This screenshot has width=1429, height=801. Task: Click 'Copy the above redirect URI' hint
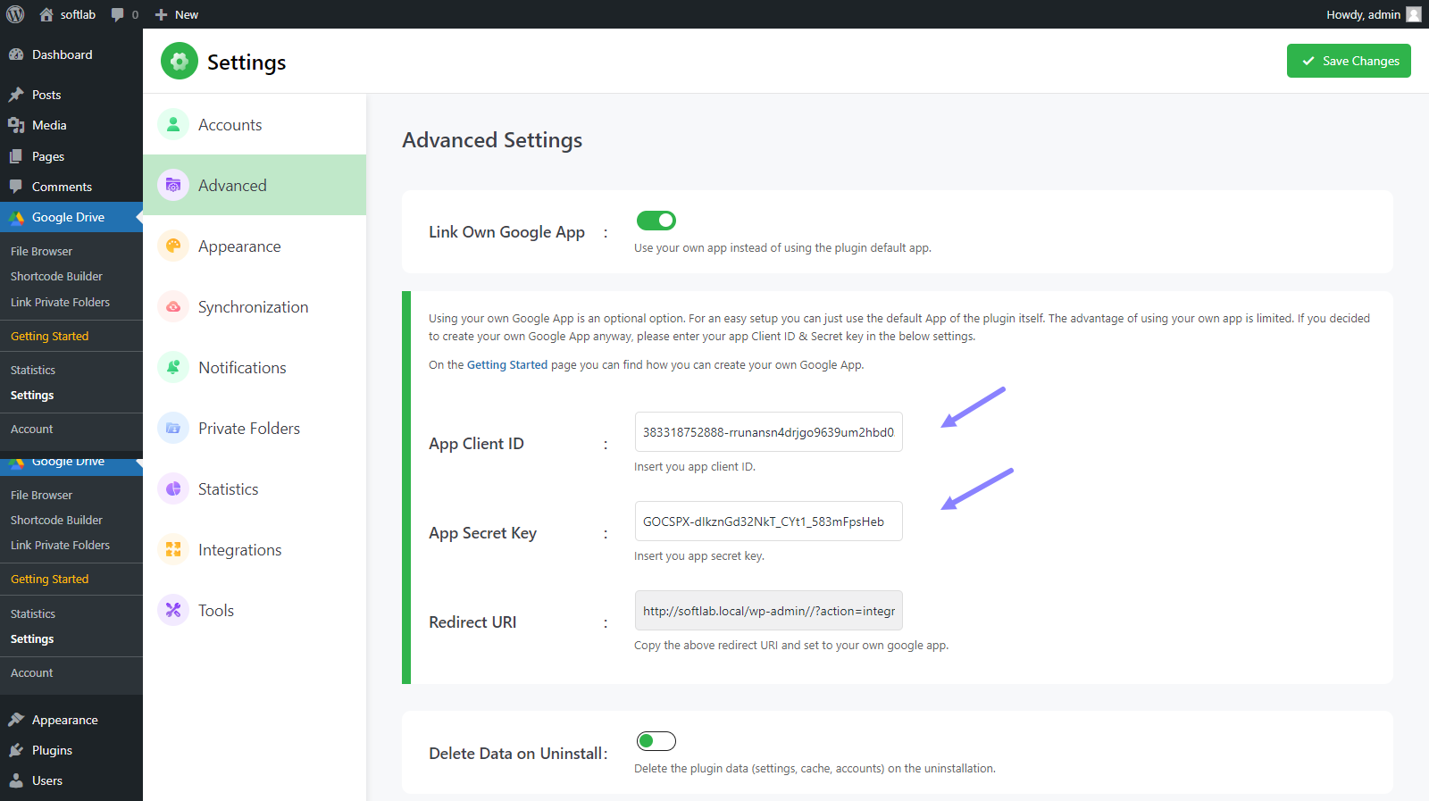791,645
